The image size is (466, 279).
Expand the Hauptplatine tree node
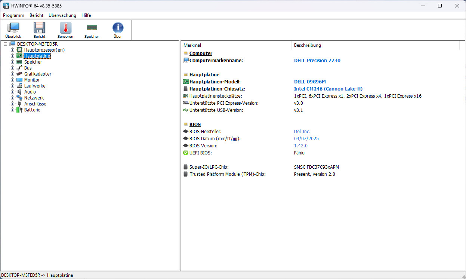(13, 56)
